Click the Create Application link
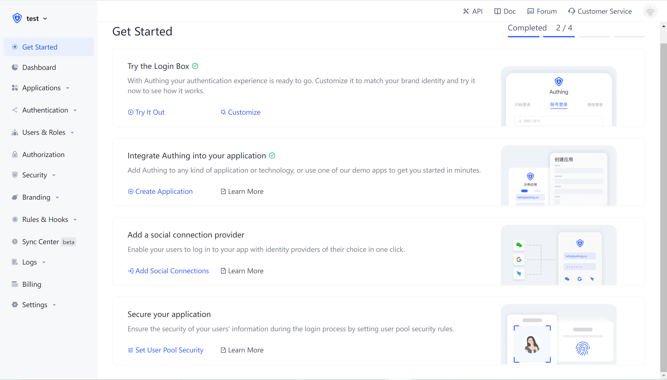The height and width of the screenshot is (380, 667). point(160,191)
